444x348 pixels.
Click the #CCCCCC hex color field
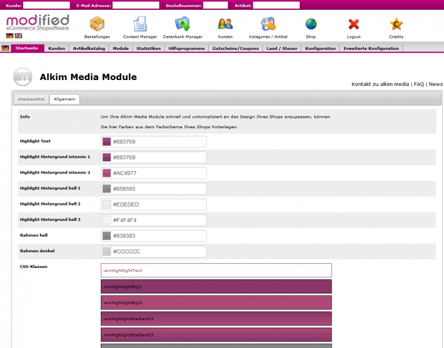pyautogui.click(x=154, y=251)
